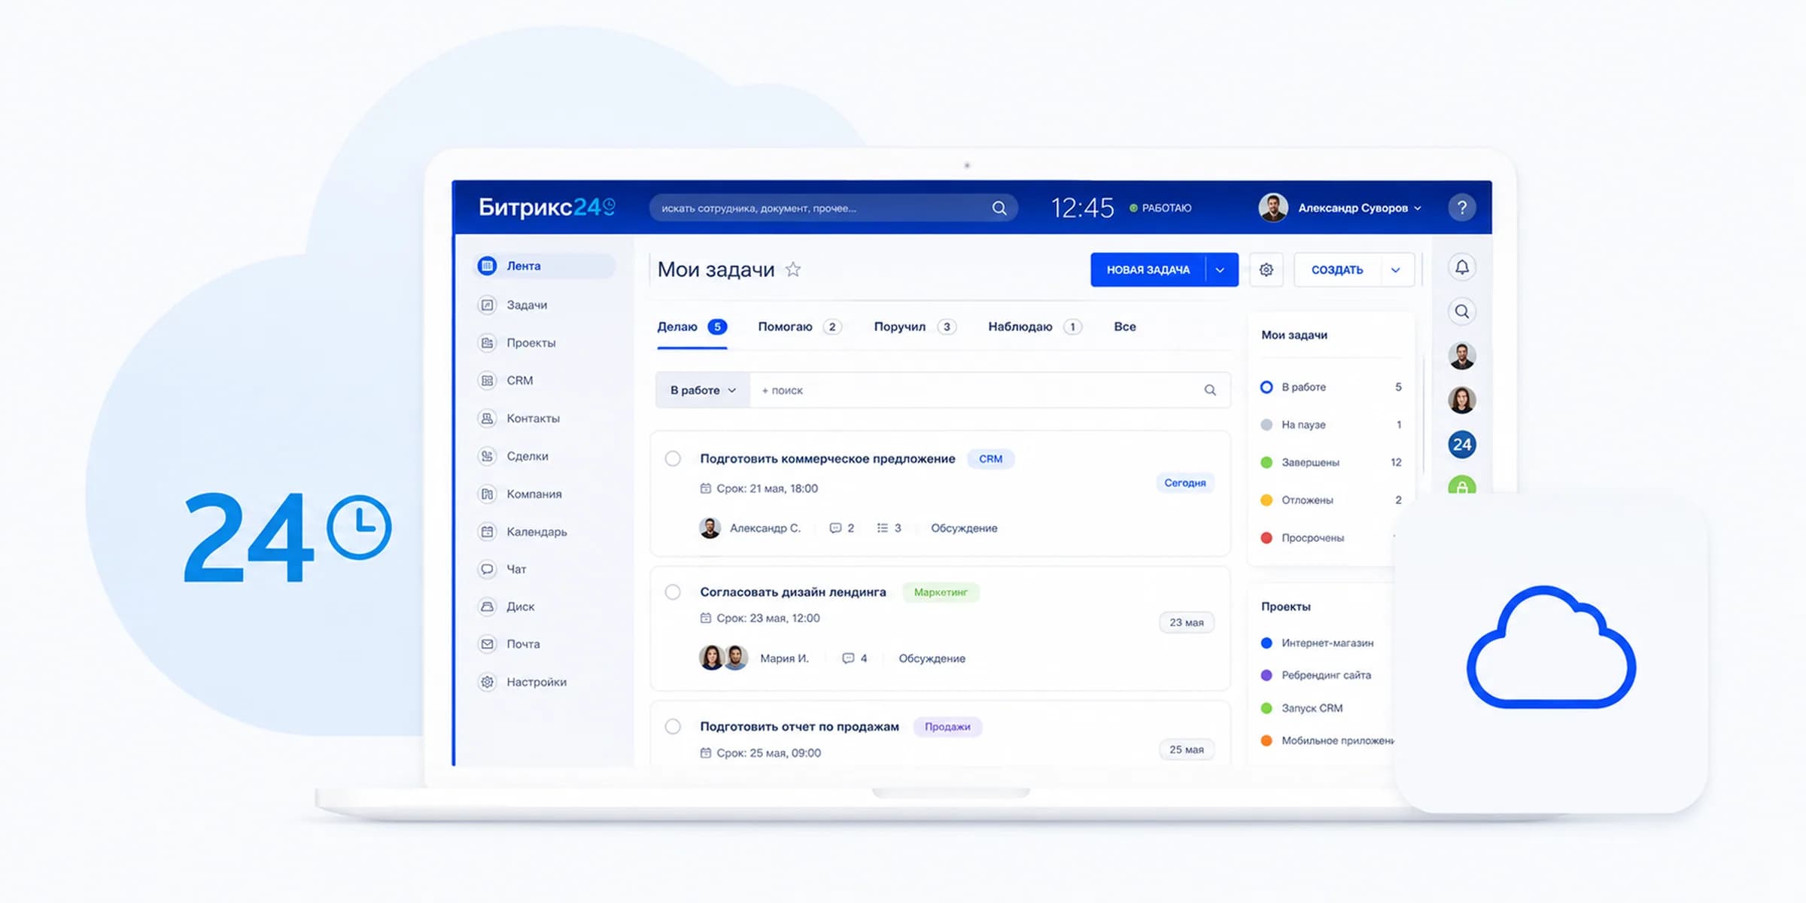Viewport: 1806px width, 903px height.
Task: Click the magnifier in task filter bar
Action: [1210, 390]
